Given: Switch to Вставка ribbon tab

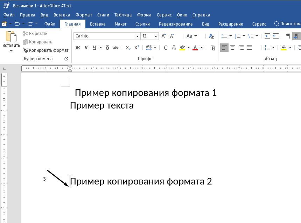Looking at the screenshot, I should 98,24.
